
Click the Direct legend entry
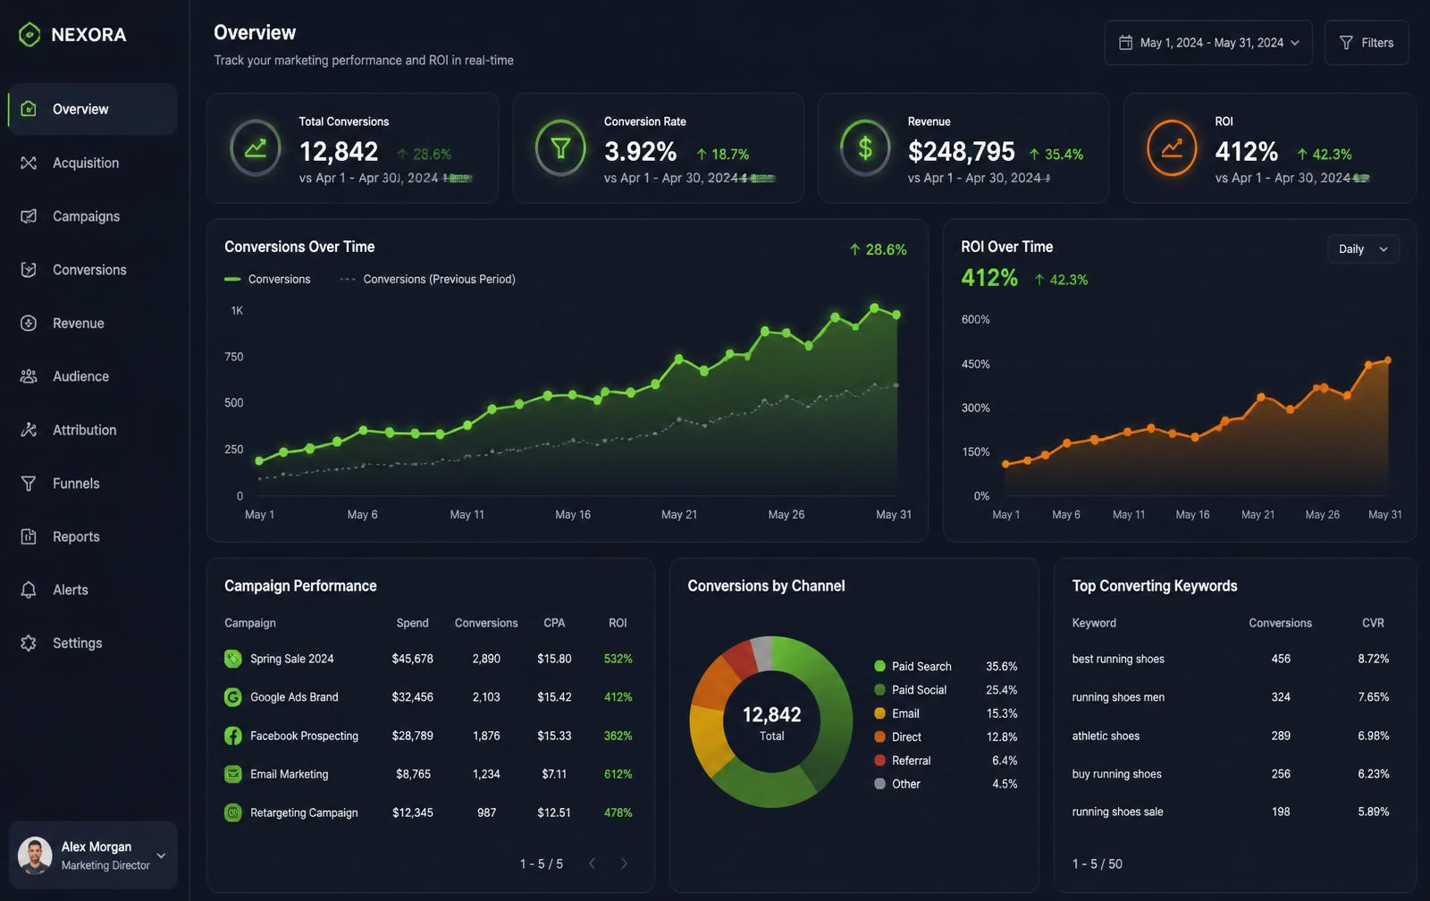tap(946, 737)
